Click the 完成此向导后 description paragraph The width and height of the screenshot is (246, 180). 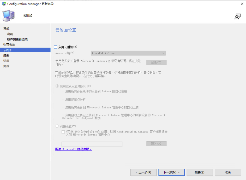click(108, 74)
